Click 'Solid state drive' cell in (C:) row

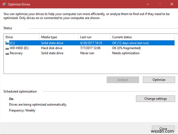coord(52,43)
